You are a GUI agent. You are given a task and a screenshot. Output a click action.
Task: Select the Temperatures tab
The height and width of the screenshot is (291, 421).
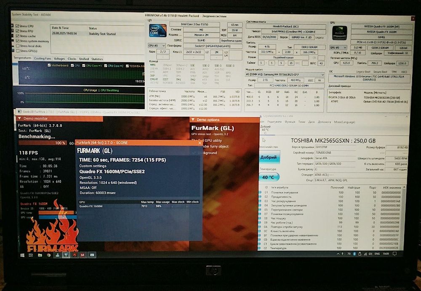pos(23,58)
